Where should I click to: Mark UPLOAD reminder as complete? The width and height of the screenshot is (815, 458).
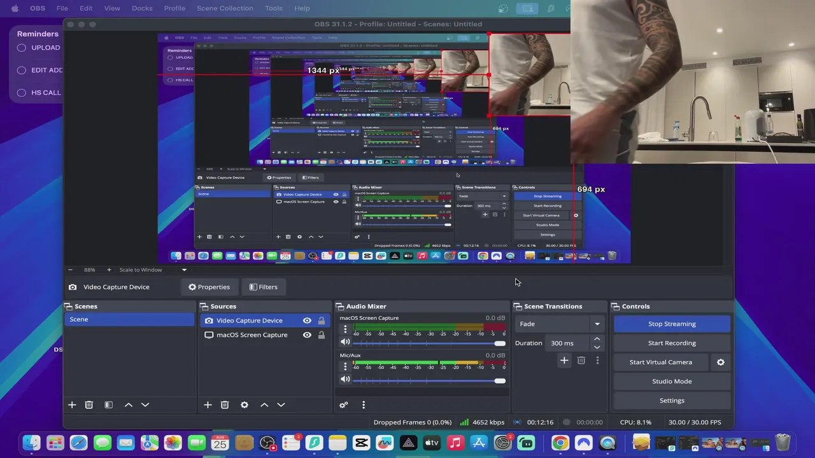22,48
